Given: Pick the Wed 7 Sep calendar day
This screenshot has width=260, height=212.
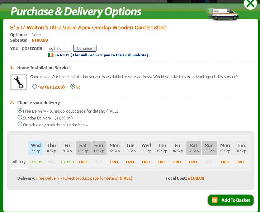Looking at the screenshot, I should (36, 148).
